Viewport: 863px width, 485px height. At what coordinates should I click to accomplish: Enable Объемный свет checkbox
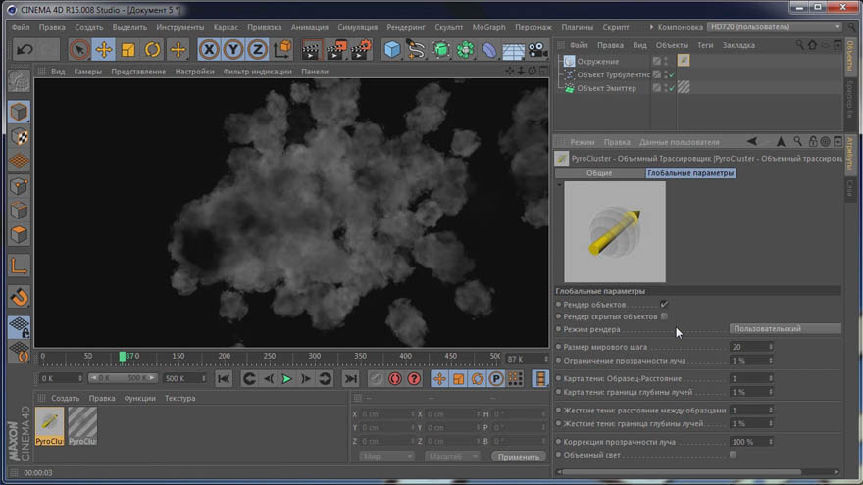pos(734,455)
